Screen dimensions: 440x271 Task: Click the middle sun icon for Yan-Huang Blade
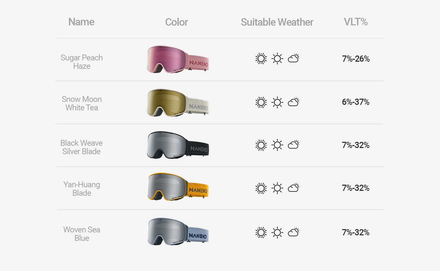277,188
